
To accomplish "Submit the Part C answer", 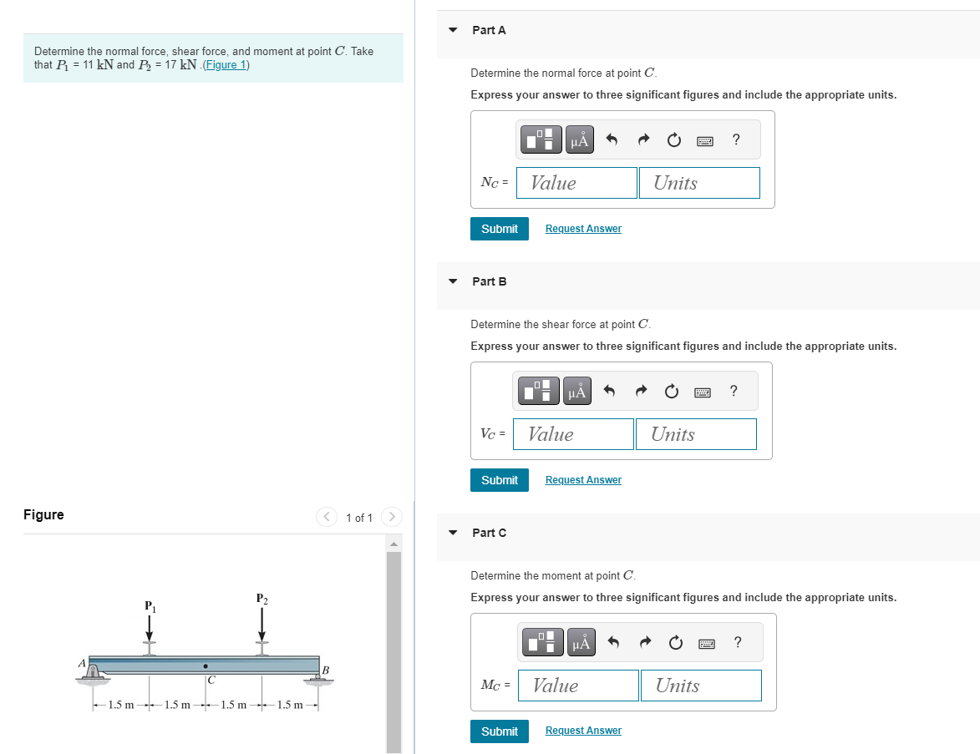I will 499,731.
